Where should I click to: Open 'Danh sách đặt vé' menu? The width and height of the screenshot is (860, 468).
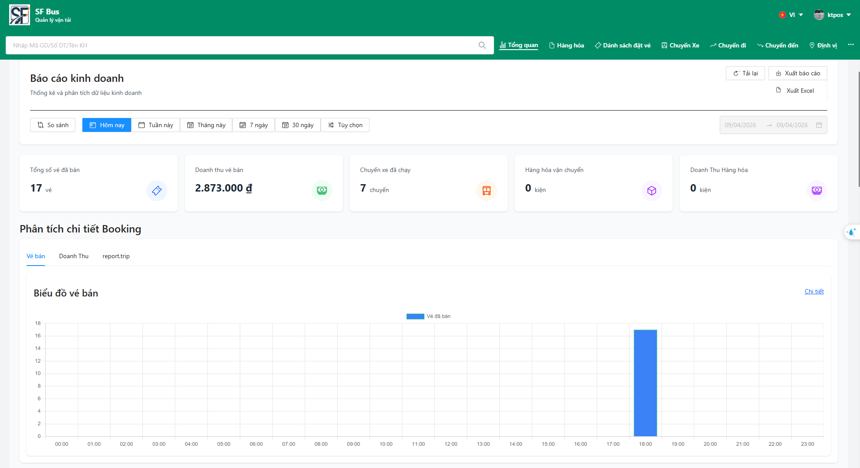click(623, 45)
